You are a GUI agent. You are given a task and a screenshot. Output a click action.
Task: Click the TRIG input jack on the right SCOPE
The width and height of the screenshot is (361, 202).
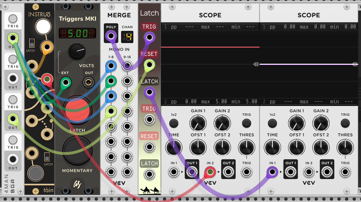click(345, 172)
